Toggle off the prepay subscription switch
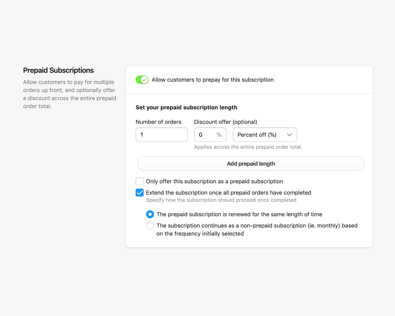The width and height of the screenshot is (395, 316). coord(142,80)
